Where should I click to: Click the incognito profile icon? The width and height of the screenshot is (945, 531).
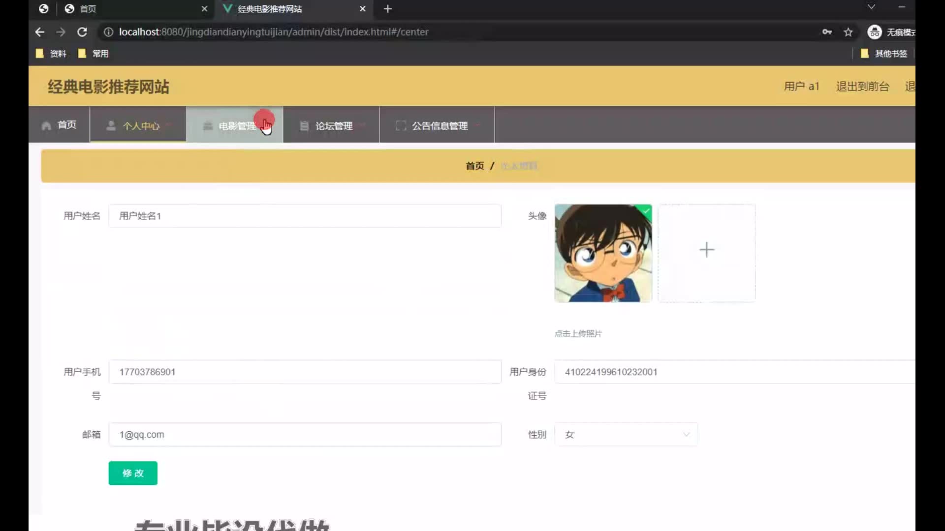(875, 32)
